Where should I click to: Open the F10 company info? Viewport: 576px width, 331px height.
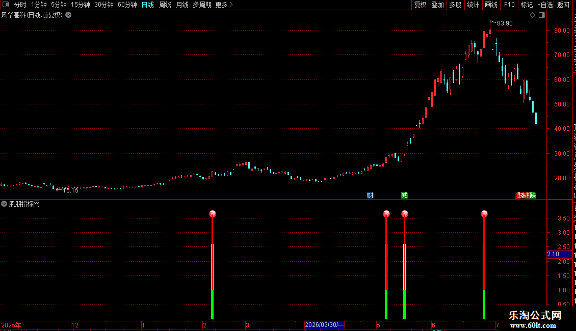tap(509, 5)
